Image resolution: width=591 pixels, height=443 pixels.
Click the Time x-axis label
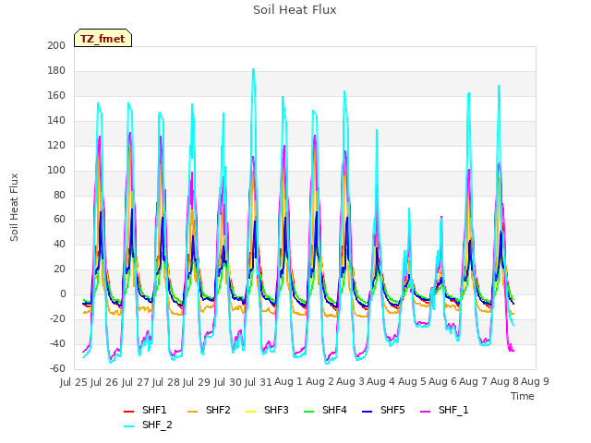tap(523, 396)
